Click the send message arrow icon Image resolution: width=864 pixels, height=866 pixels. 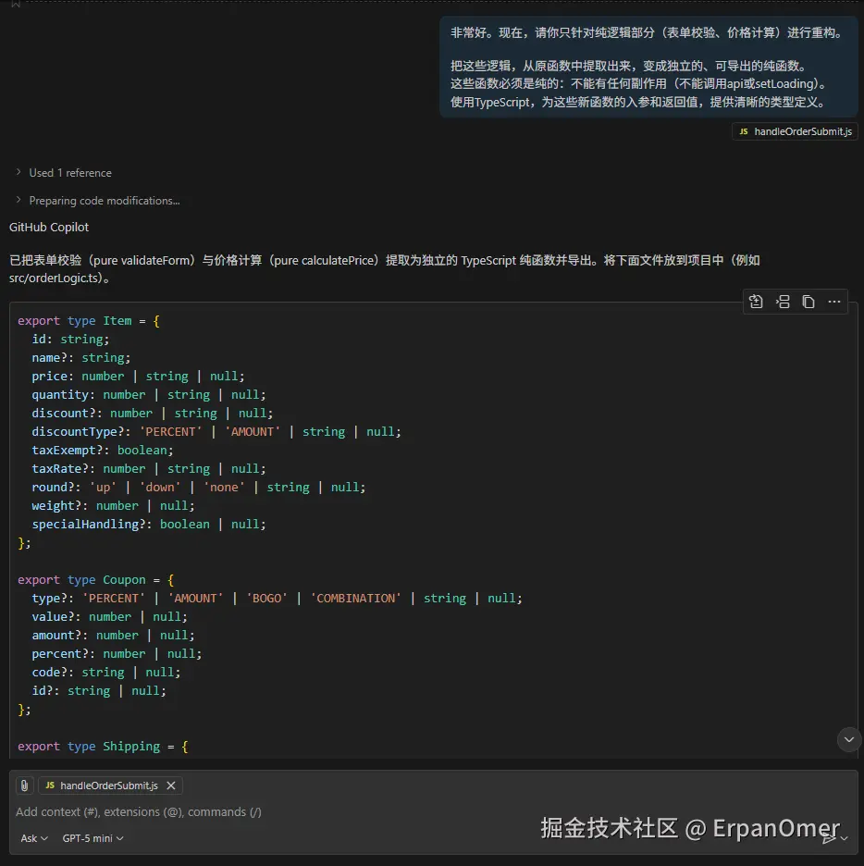pyautogui.click(x=829, y=838)
